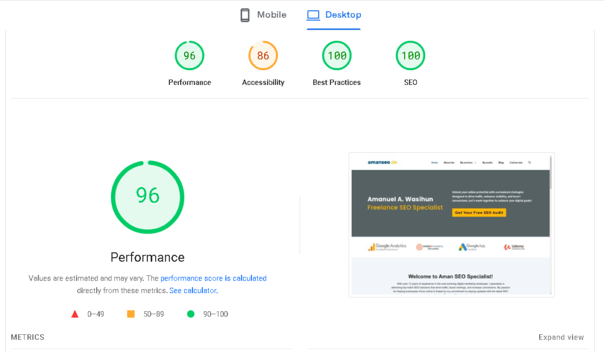Click the Best Practices category label

(x=337, y=83)
